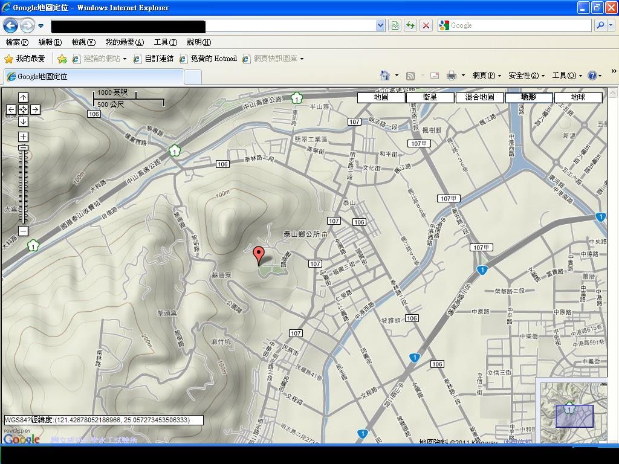Click the Home icon in command bar
The width and height of the screenshot is (619, 464).
pos(384,76)
